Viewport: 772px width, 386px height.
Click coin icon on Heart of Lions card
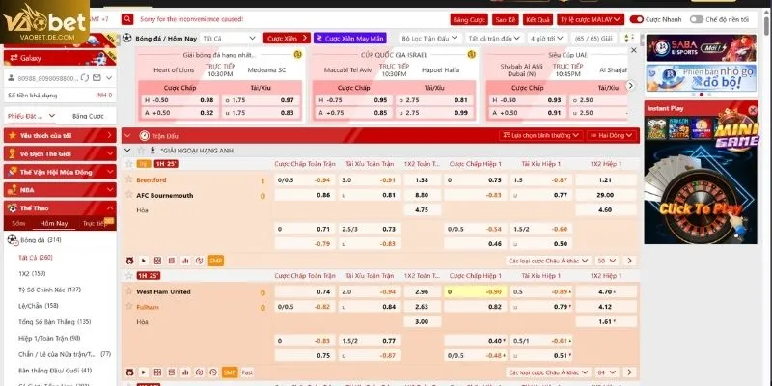297,54
